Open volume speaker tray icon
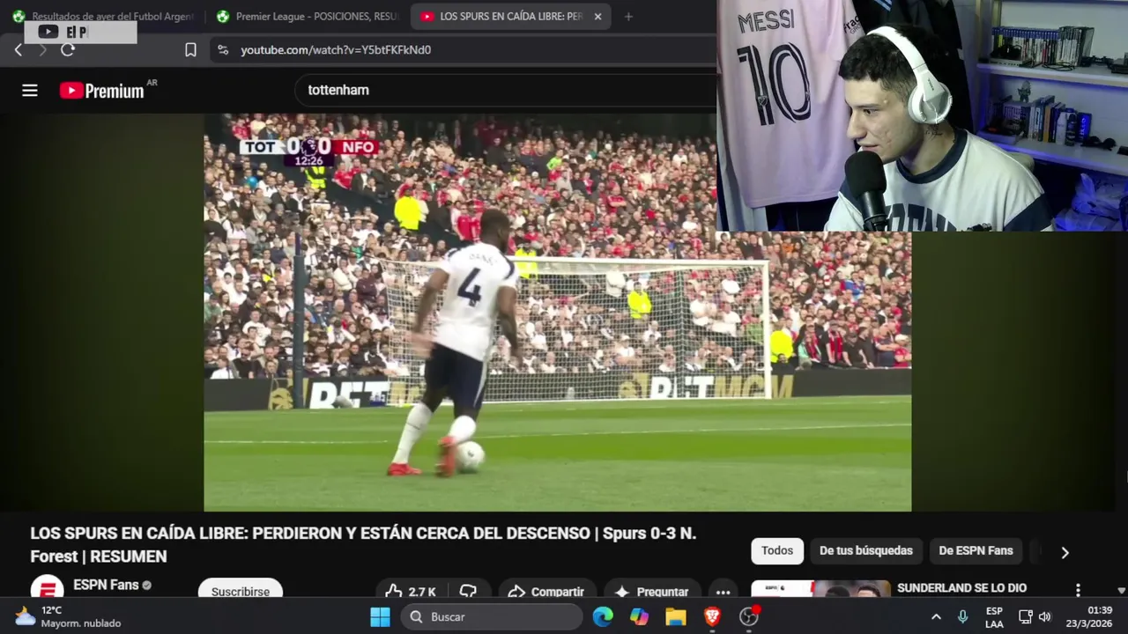 (1045, 616)
